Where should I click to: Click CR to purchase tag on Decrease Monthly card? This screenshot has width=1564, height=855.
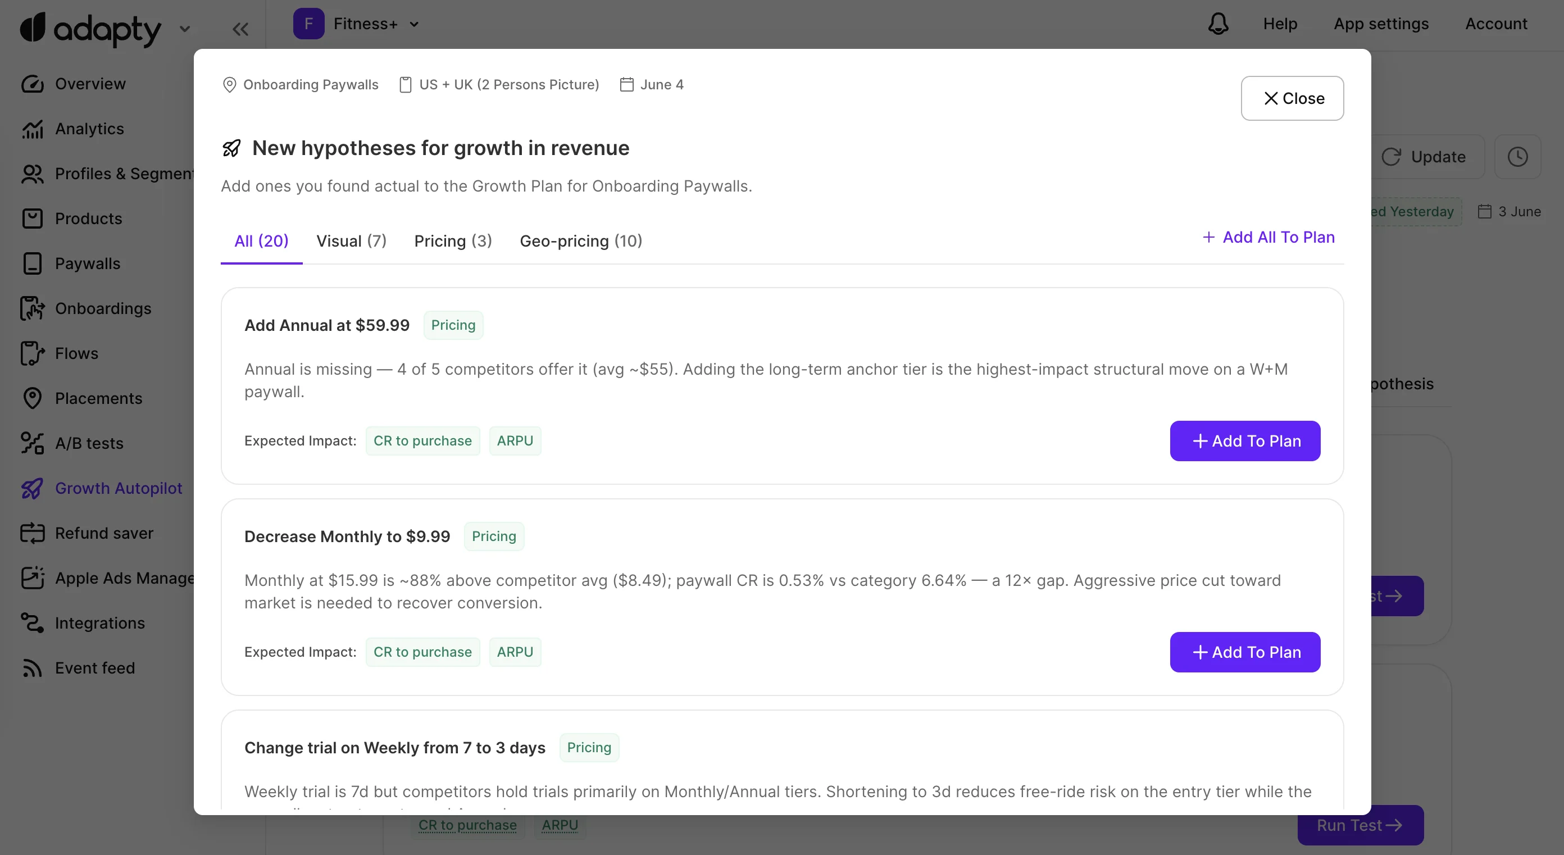(x=422, y=652)
